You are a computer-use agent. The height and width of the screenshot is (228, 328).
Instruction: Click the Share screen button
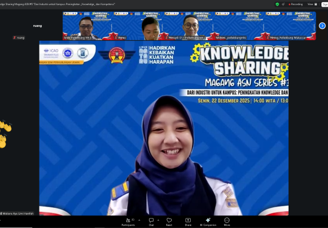coord(188,222)
